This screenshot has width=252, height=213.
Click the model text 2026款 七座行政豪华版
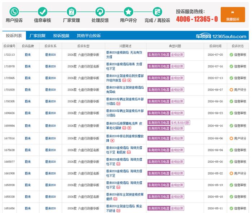tap(83, 90)
